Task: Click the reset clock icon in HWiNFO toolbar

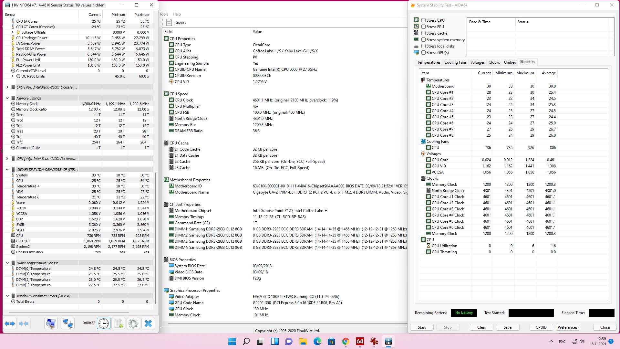Action: coord(104,323)
